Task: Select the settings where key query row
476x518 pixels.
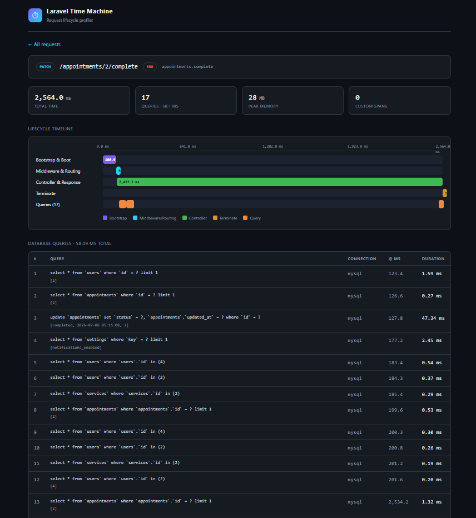Action: [x=240, y=343]
